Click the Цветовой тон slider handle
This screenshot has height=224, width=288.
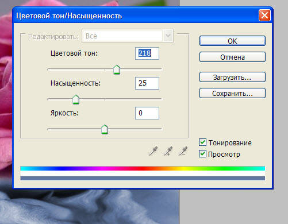click(117, 69)
